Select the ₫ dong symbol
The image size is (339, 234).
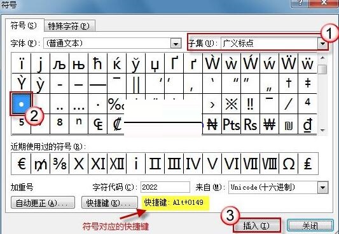pyautogui.click(x=307, y=124)
